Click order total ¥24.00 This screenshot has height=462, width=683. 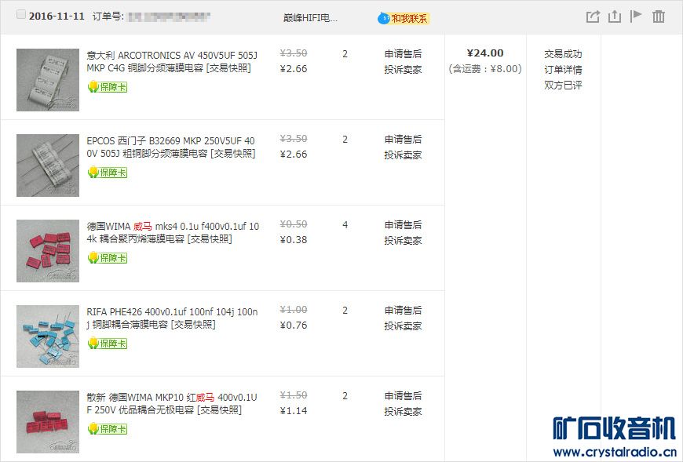tap(485, 53)
